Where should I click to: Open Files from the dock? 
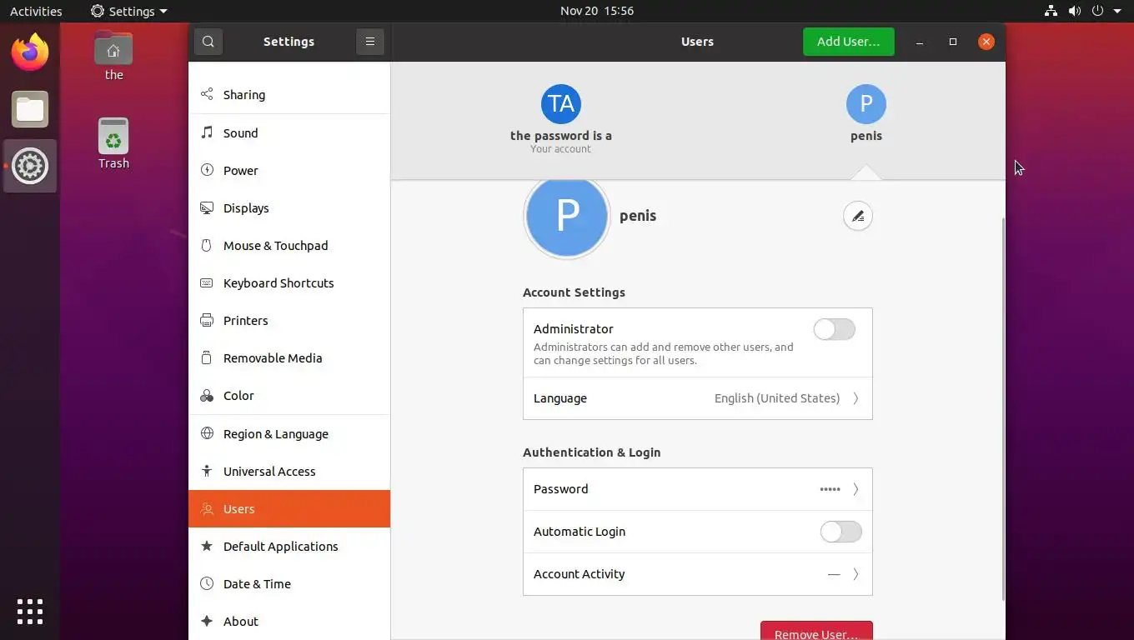point(30,109)
